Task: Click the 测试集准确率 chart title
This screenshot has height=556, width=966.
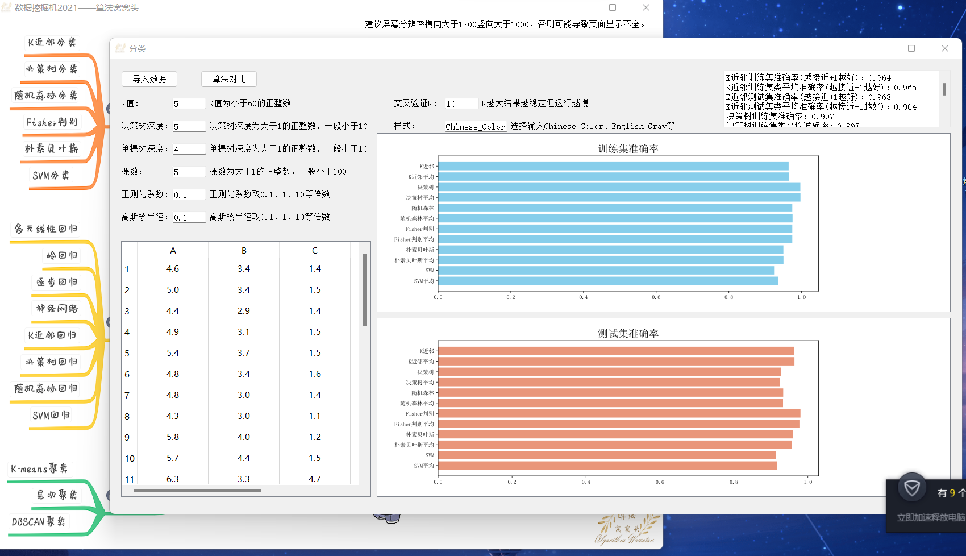Action: (628, 334)
